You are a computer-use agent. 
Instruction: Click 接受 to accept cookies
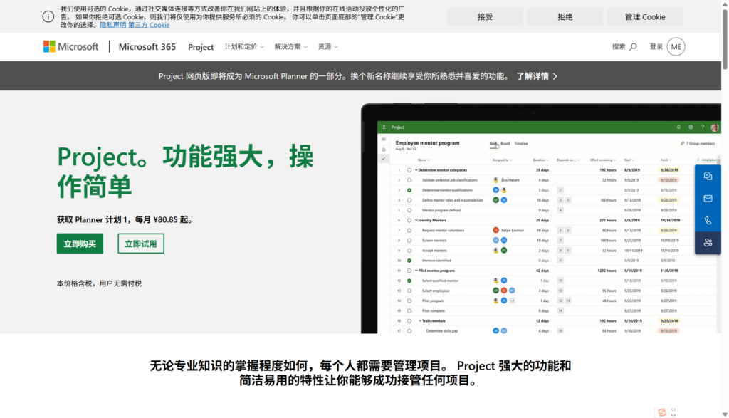(485, 17)
